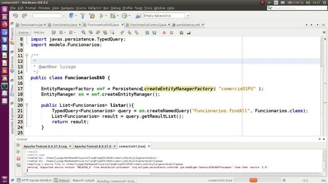
Task: Open the Profile Project dropdown arrow
Action: (x=130, y=16)
